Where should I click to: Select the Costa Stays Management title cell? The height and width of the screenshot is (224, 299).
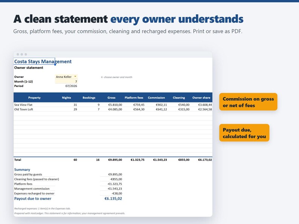[34, 61]
